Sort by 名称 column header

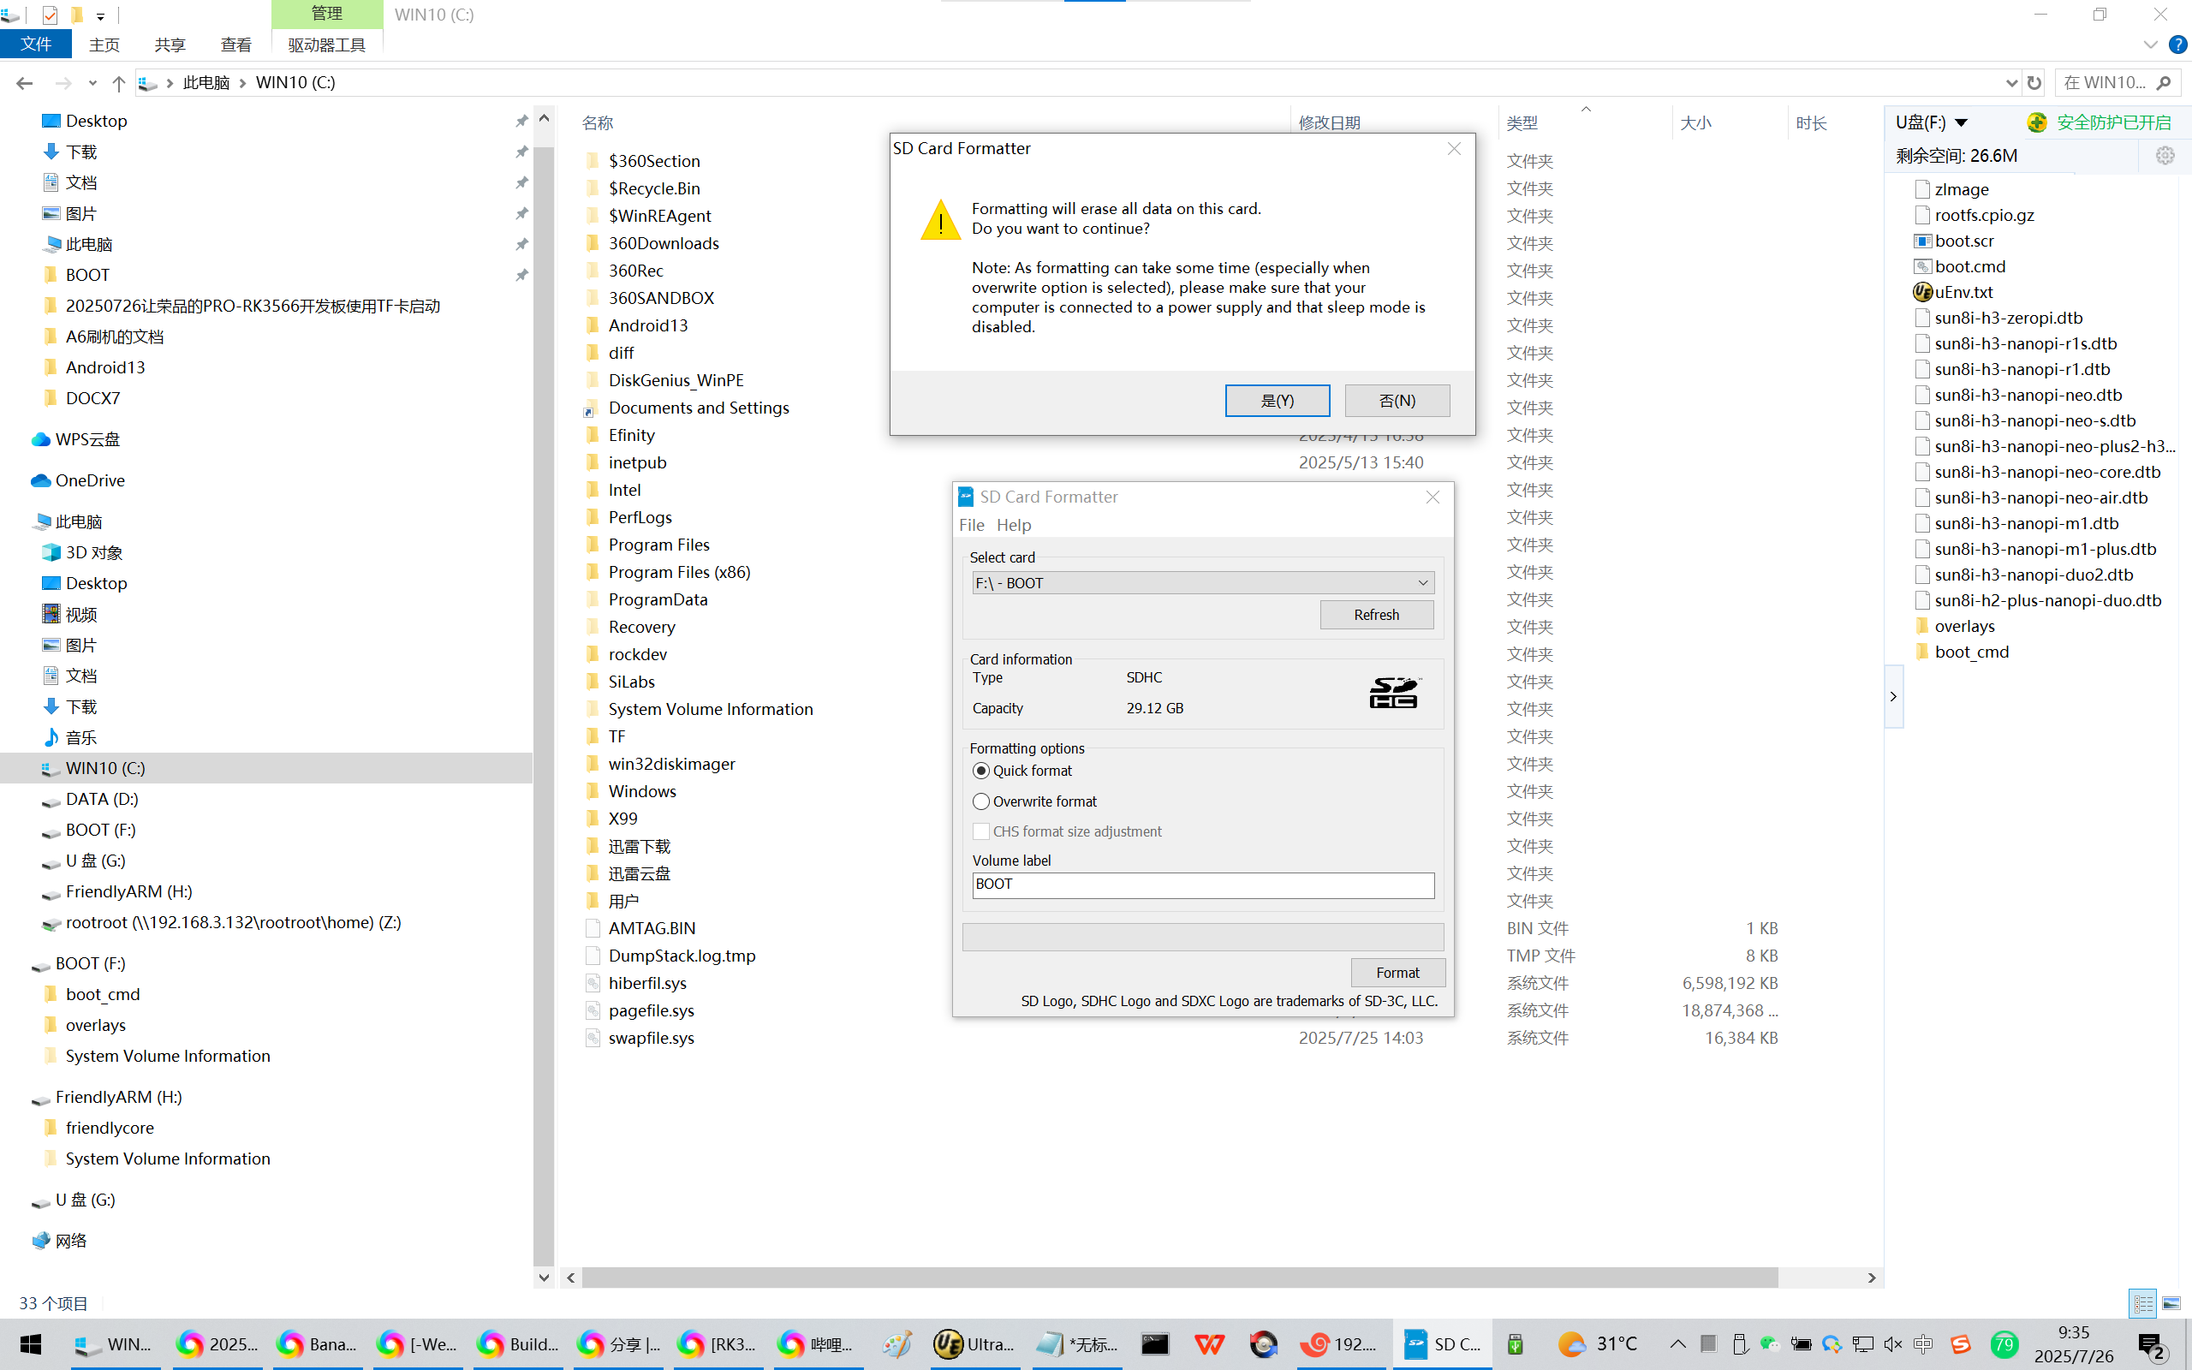click(x=597, y=122)
